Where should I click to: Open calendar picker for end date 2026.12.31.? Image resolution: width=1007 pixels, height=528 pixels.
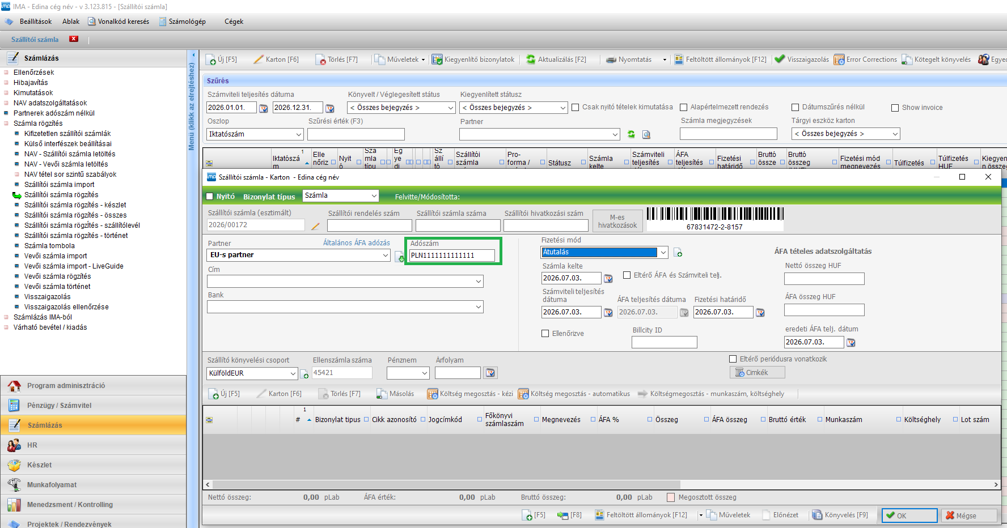(330, 108)
